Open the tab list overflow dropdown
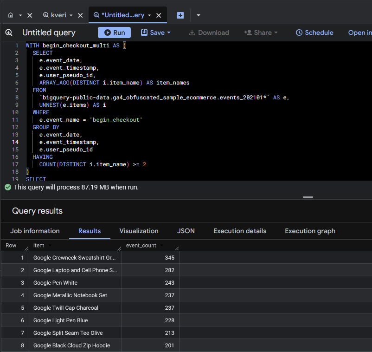 pyautogui.click(x=199, y=15)
